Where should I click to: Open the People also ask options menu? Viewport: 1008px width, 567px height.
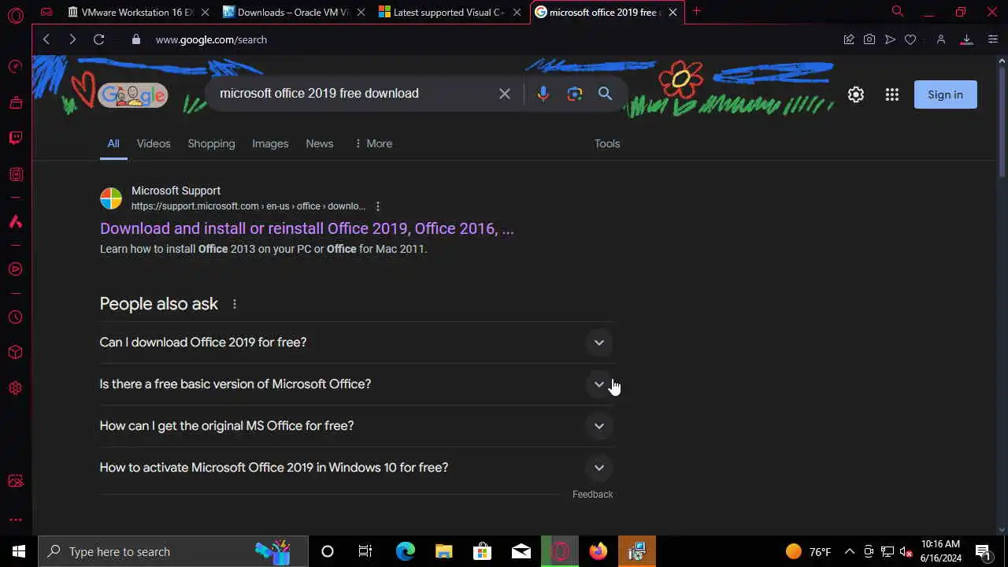(234, 304)
